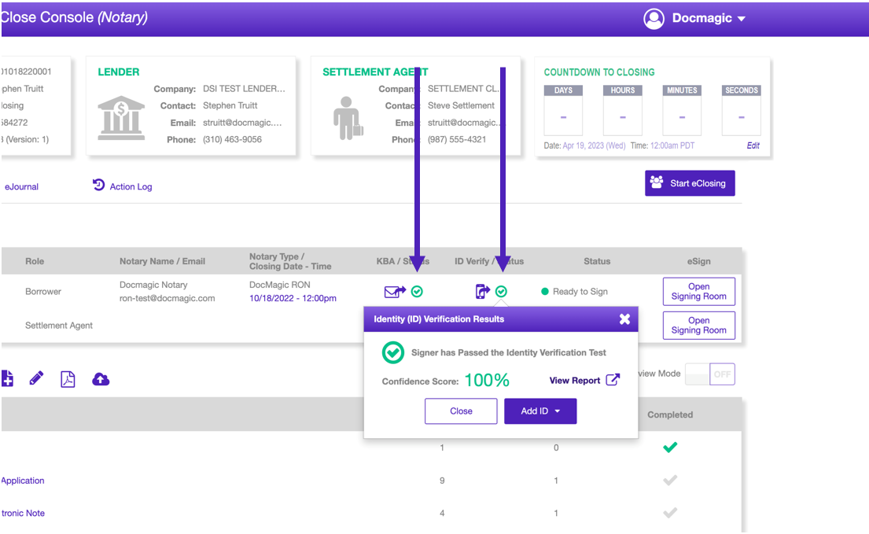
Task: Click the 100% confidence score value
Action: [487, 381]
